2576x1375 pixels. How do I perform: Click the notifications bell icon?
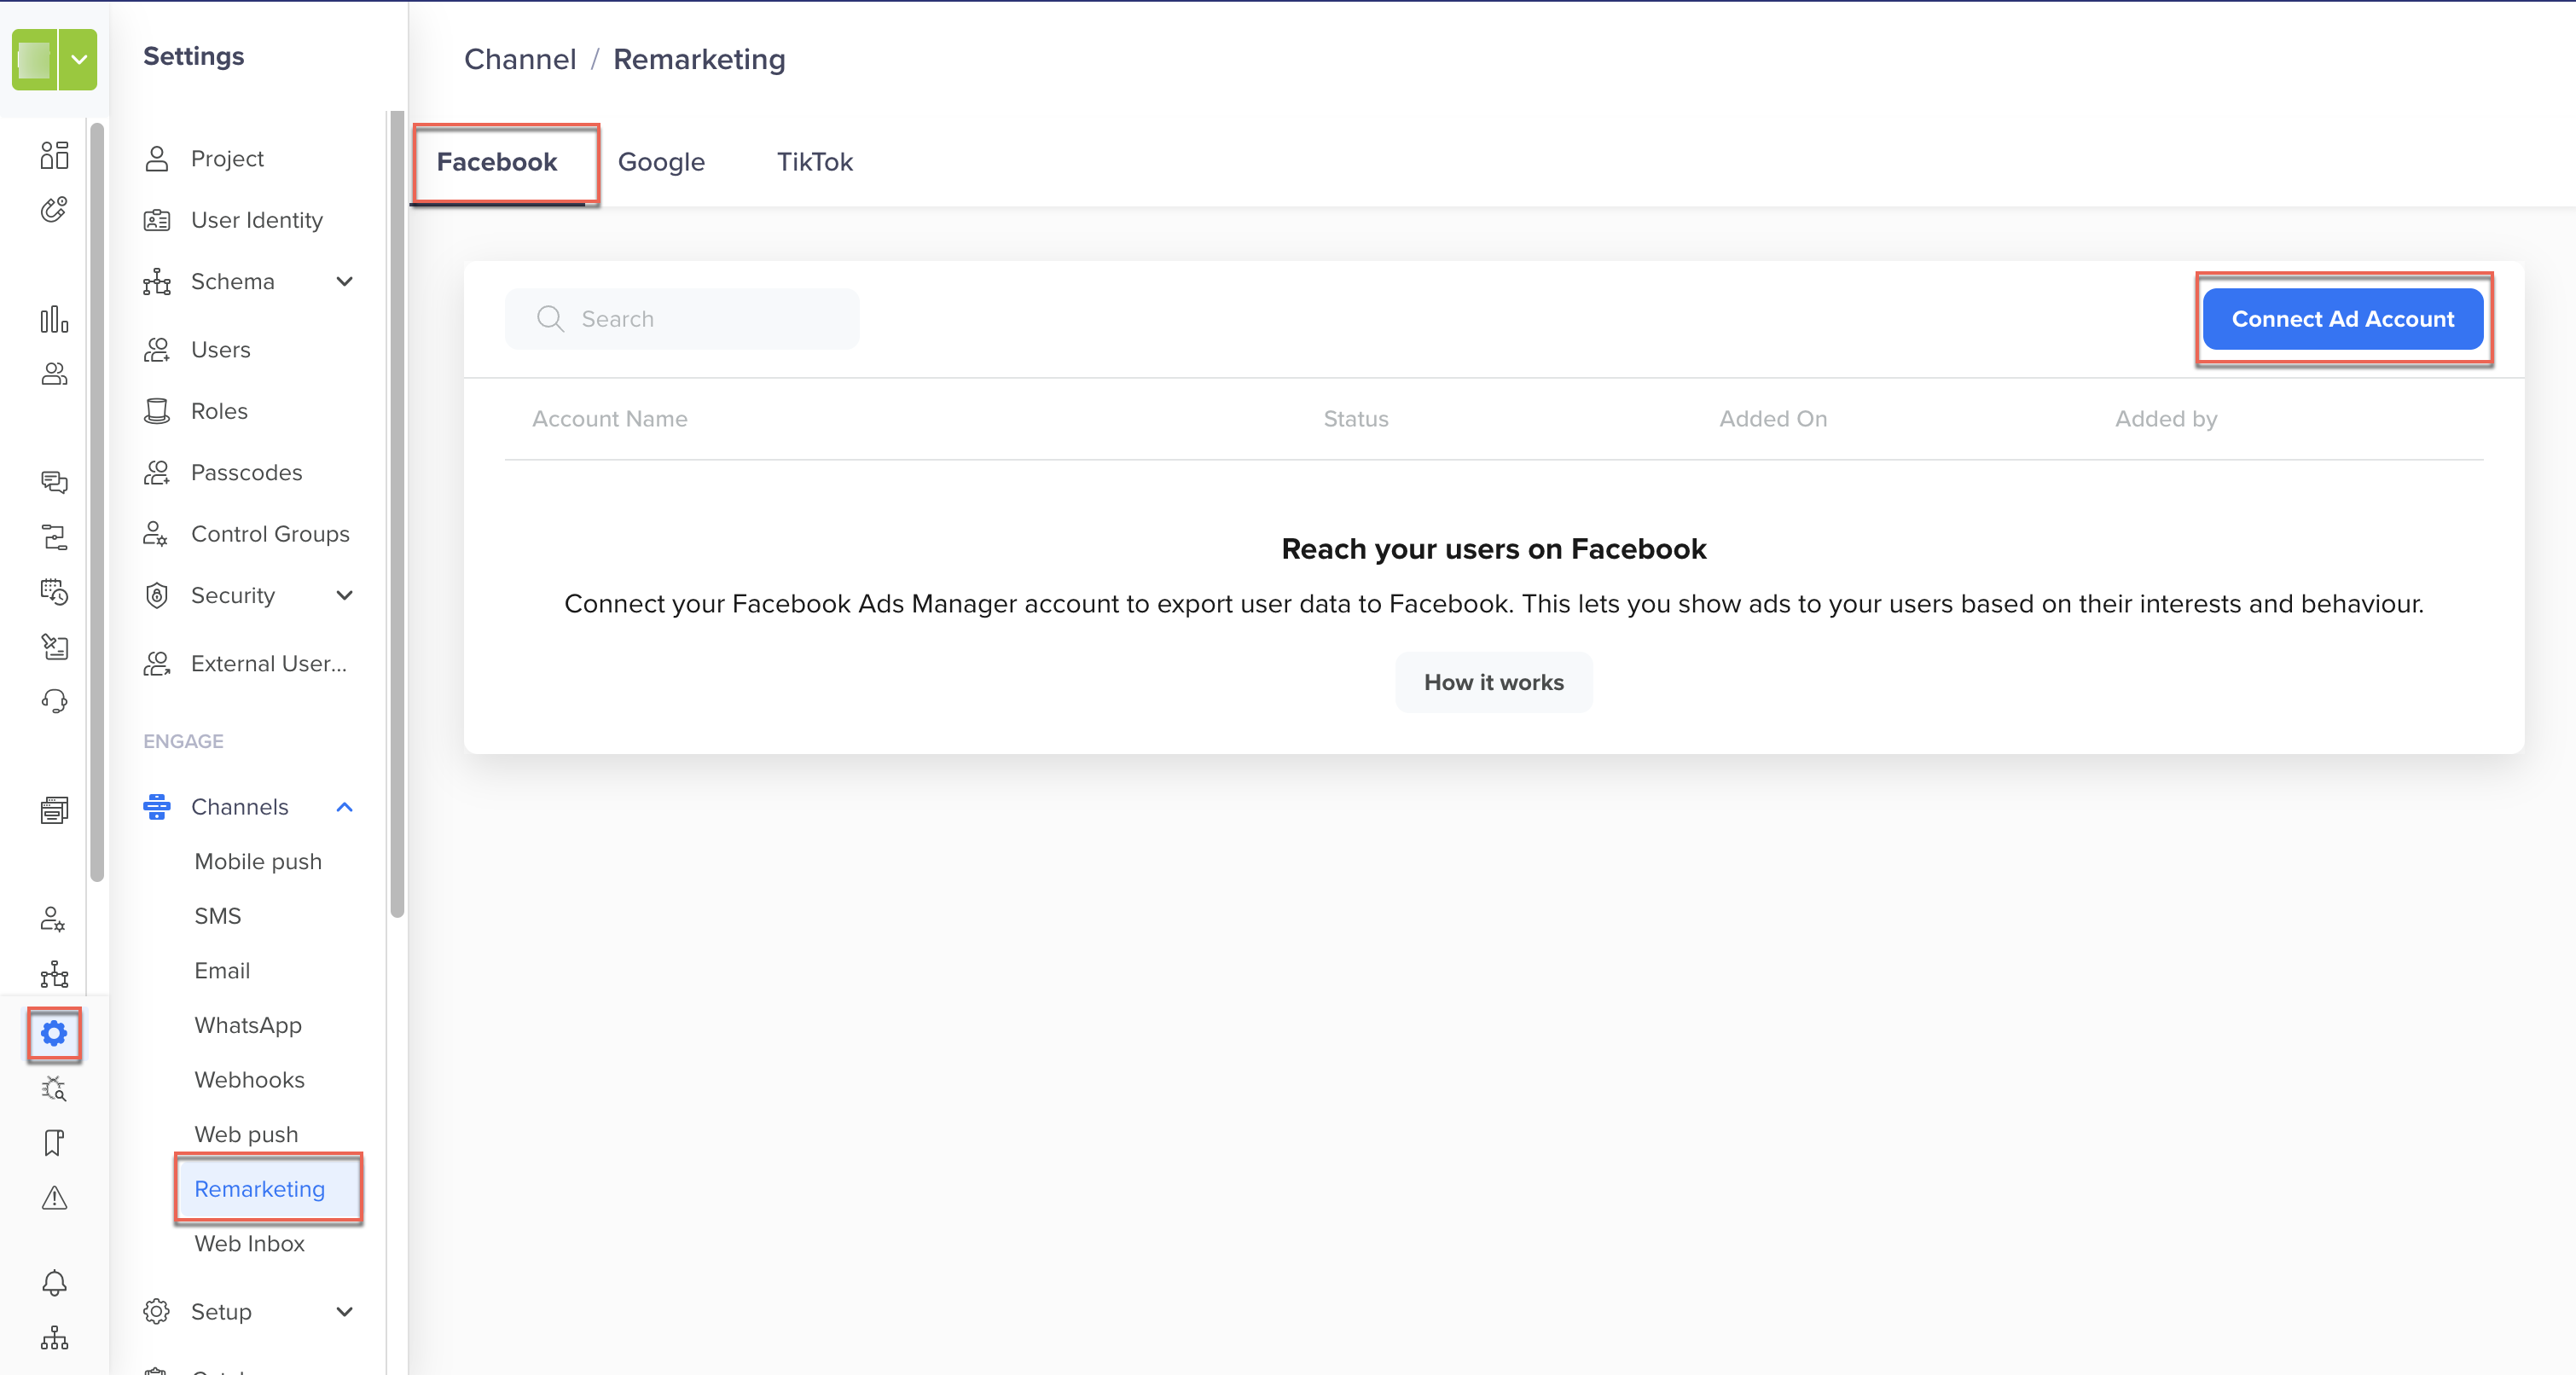pyautogui.click(x=54, y=1283)
